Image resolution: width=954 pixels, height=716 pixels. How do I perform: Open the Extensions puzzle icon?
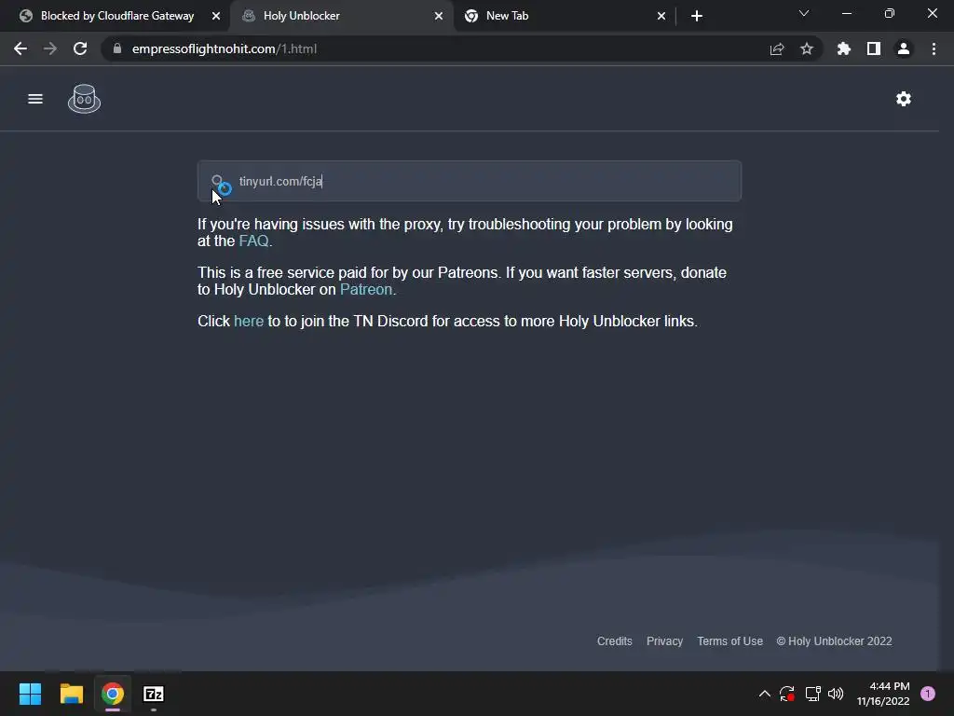pos(844,48)
